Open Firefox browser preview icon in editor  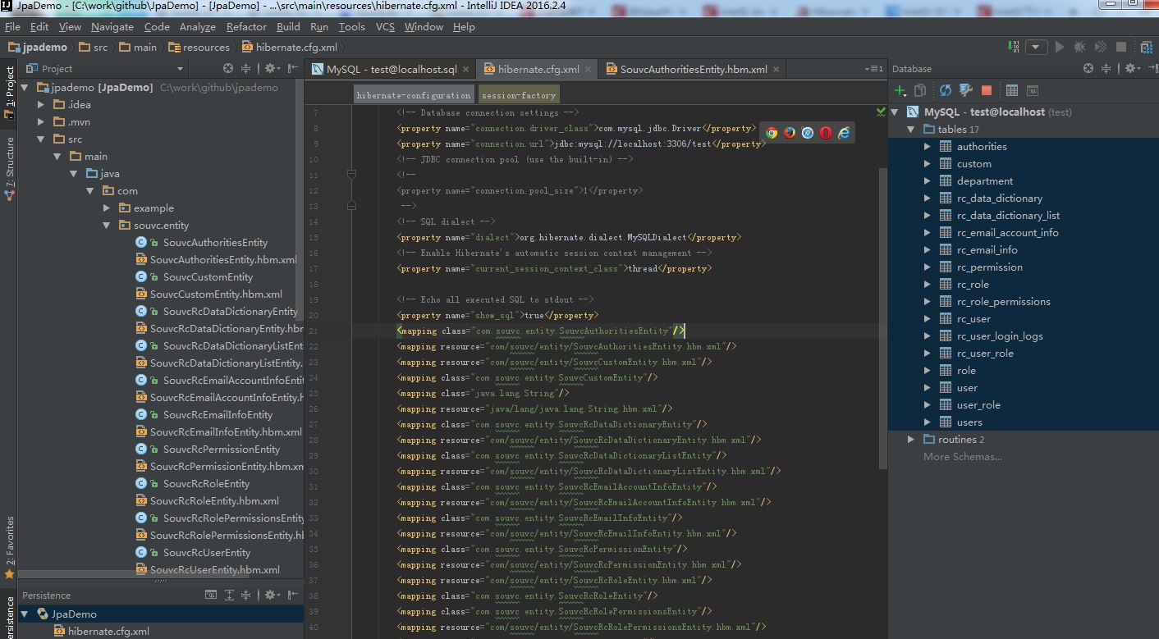click(x=790, y=132)
